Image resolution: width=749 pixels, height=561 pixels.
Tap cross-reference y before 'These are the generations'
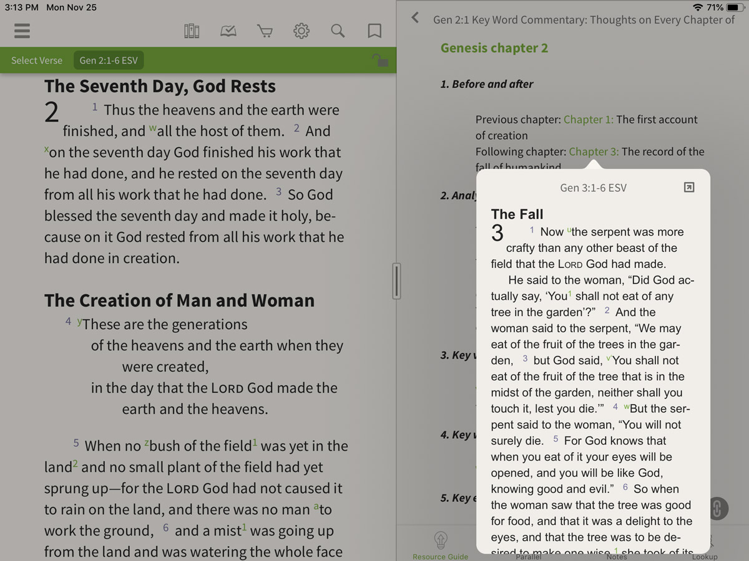tap(79, 322)
